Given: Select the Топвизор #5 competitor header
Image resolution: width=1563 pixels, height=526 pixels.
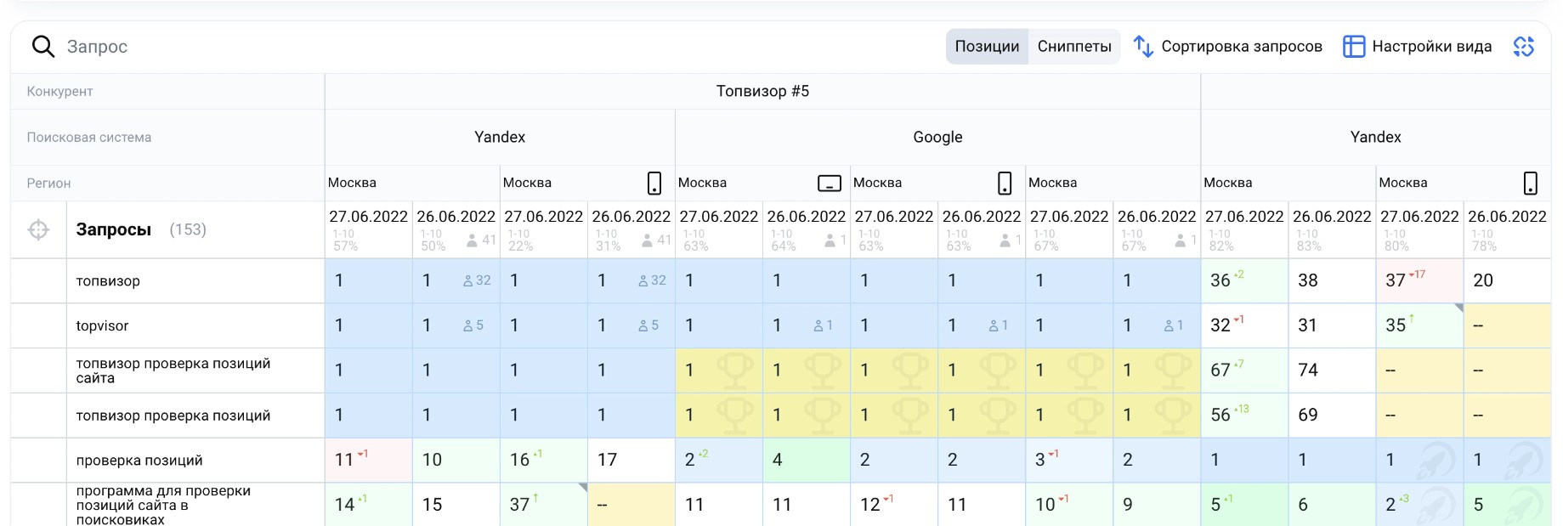Looking at the screenshot, I should coord(762,91).
